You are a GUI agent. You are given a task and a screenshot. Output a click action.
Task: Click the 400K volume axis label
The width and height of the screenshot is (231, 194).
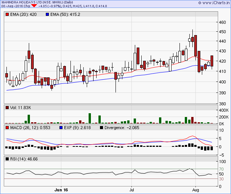coord(224,110)
